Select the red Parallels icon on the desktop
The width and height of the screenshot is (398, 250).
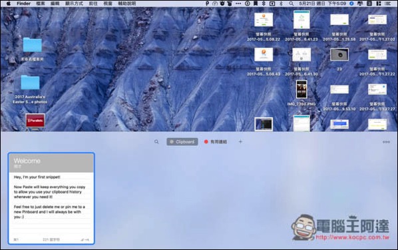pyautogui.click(x=35, y=121)
